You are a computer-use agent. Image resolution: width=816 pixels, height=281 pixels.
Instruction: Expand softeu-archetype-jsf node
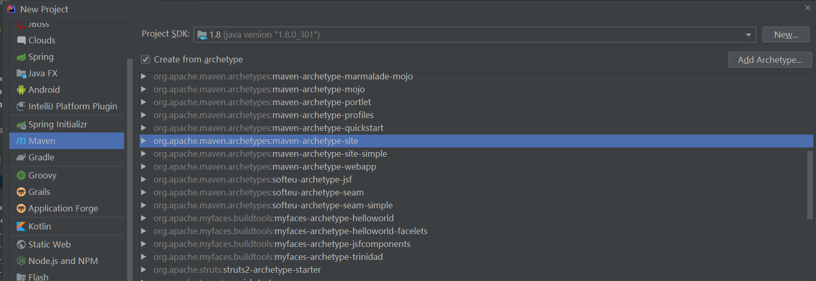(x=144, y=179)
